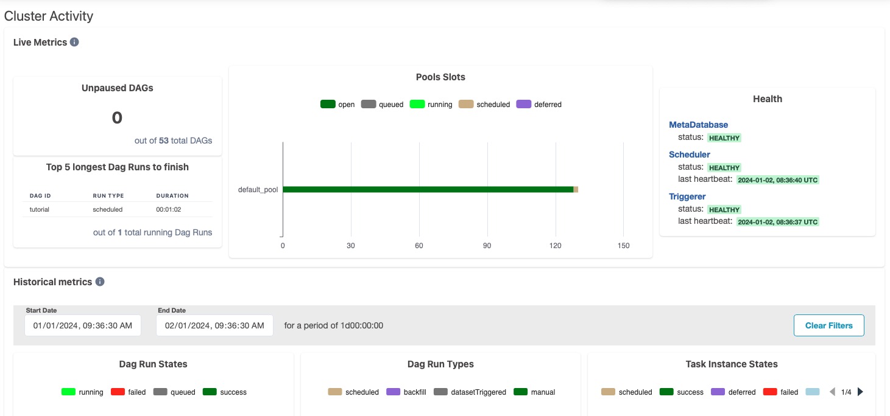Screen dimensions: 890x416
Task: Open the MetaDatabase health link
Action: [x=697, y=125]
